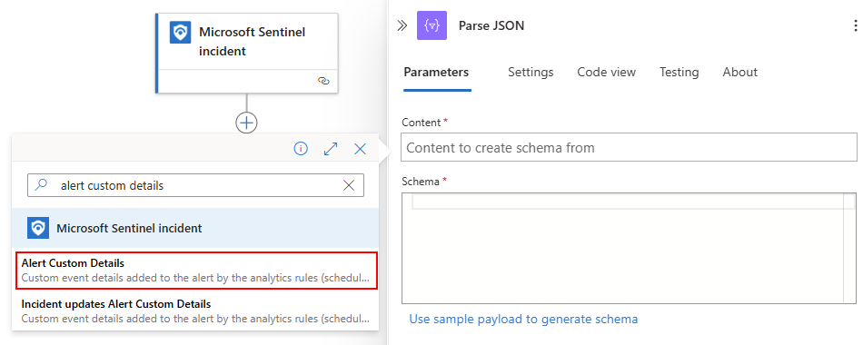Click inside the Schema editor box
Viewport: 863px width, 345px height.
pyautogui.click(x=630, y=248)
